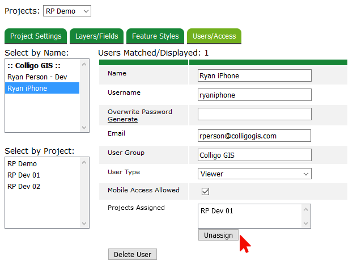Select the Users/Access tab
Screen dimensions: 357x278
coord(214,36)
